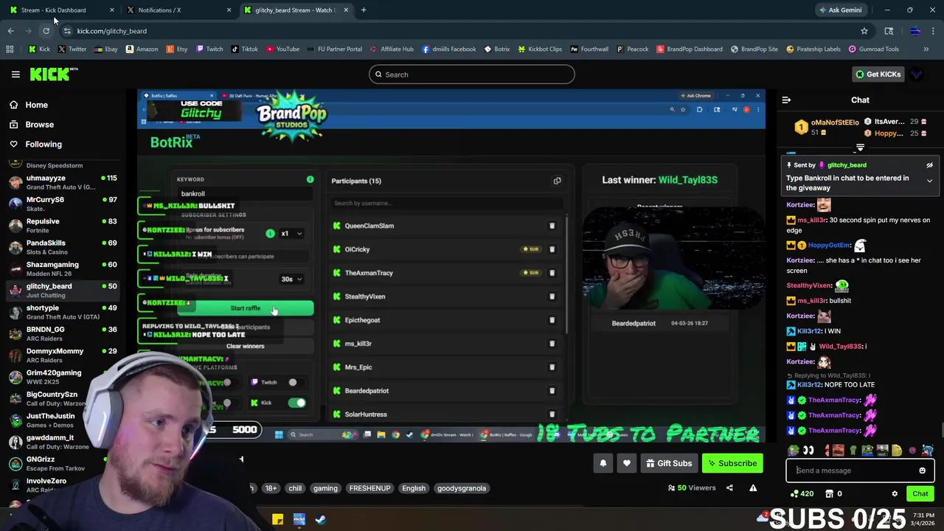Open the user avatar menu on Kick
Screen dimensions: 944x531
point(917,74)
